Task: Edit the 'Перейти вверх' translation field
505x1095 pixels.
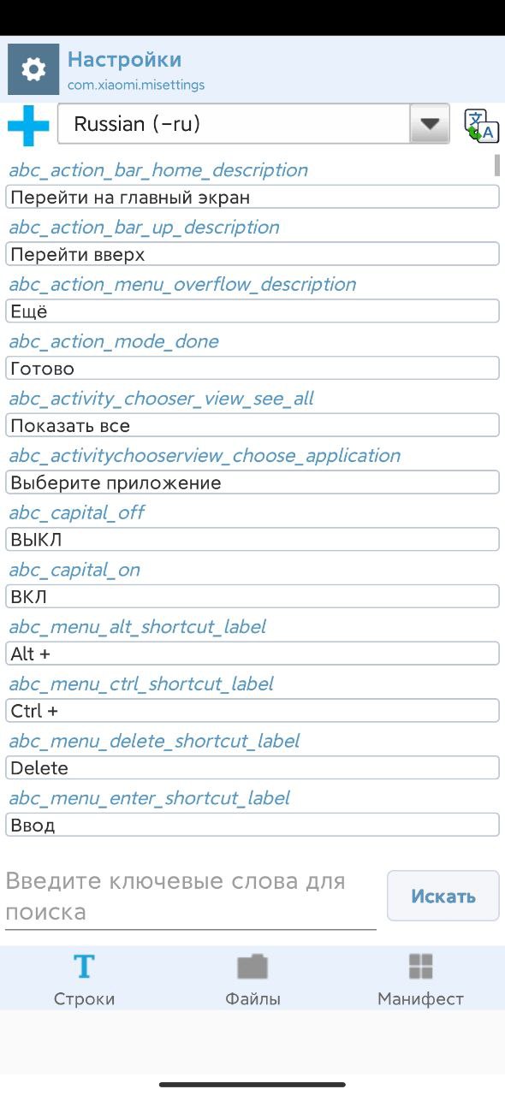Action: tap(253, 255)
